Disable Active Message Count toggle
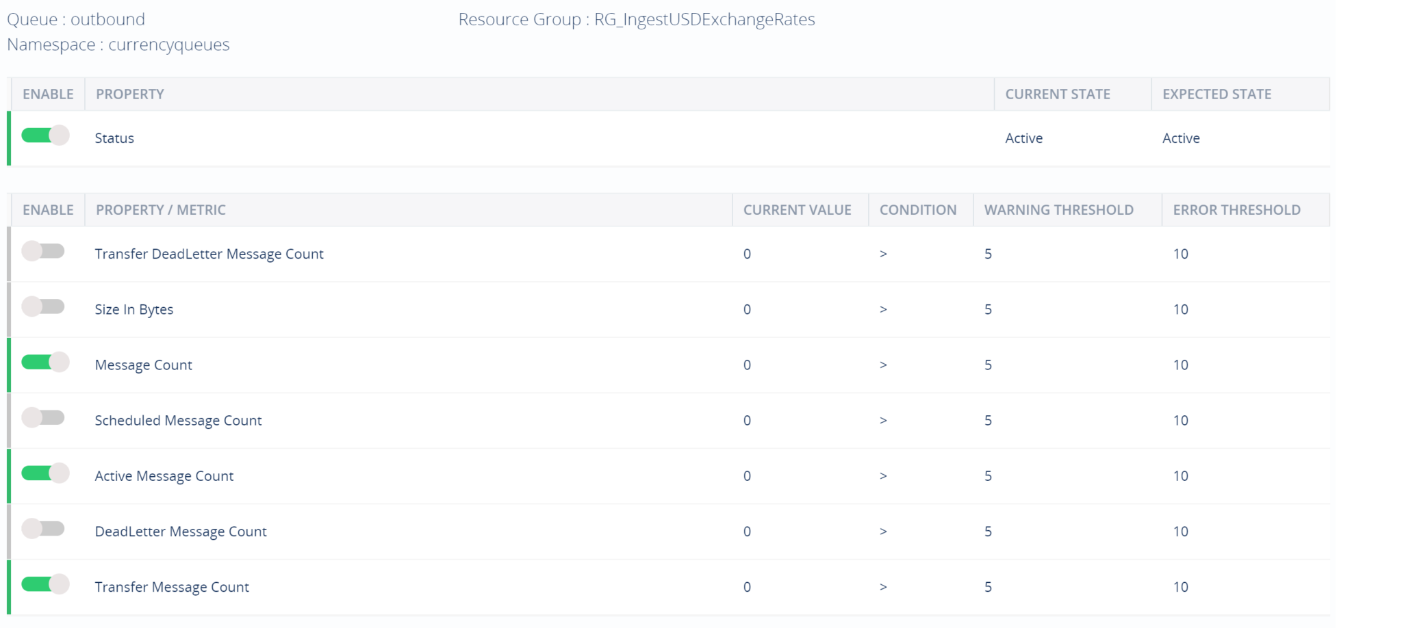Viewport: 1402px width, 628px height. (x=45, y=473)
